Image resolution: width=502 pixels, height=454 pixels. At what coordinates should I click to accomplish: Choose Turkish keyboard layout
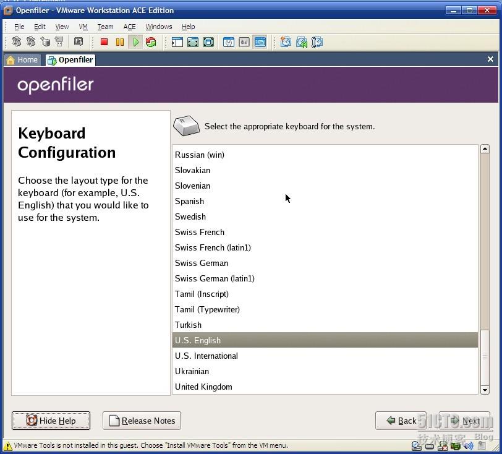coord(325,325)
